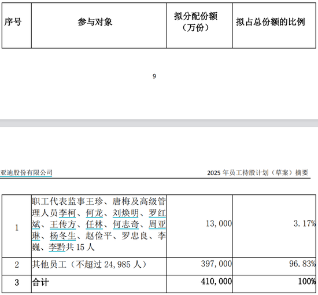Click the page number 9
This screenshot has height=295, width=318.
154,76
